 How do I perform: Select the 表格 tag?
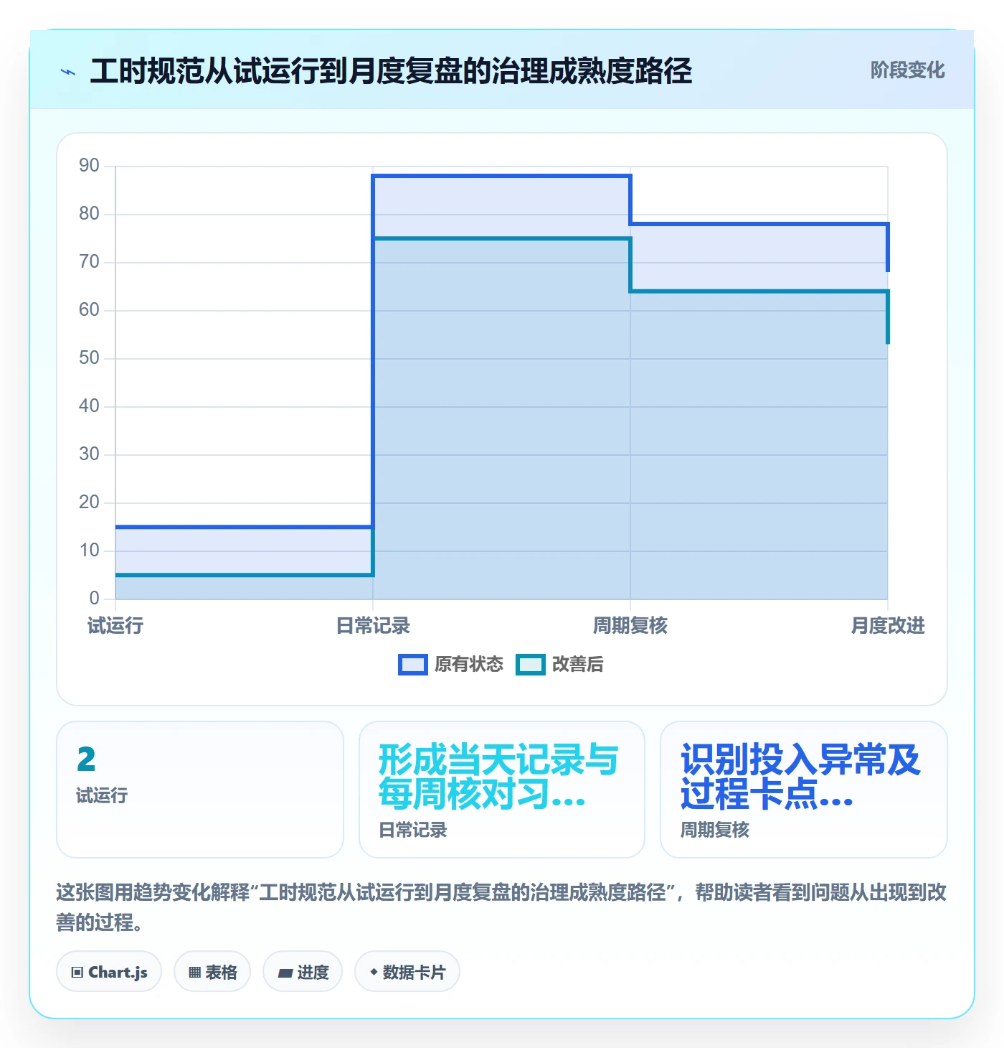pos(212,972)
